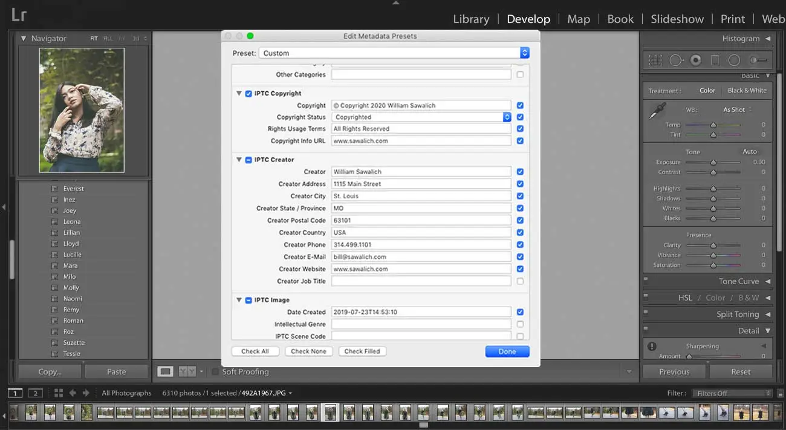Image resolution: width=786 pixels, height=430 pixels.
Task: Select the Spot Removal tool
Action: click(675, 60)
